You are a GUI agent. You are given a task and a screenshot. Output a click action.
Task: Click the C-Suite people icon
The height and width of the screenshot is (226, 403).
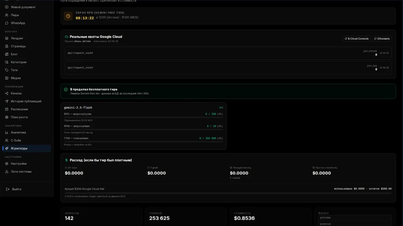point(7,140)
